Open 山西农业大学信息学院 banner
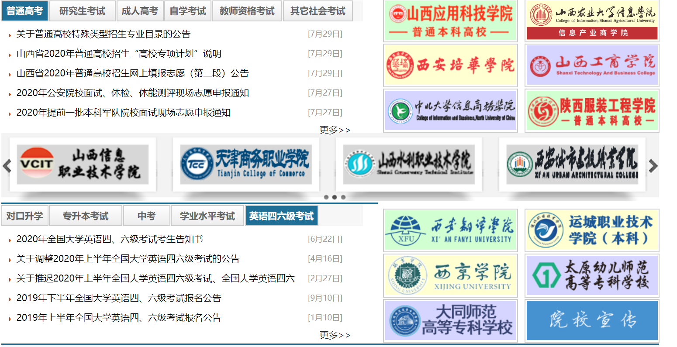Viewport: 677px width, 347px height. (592, 21)
